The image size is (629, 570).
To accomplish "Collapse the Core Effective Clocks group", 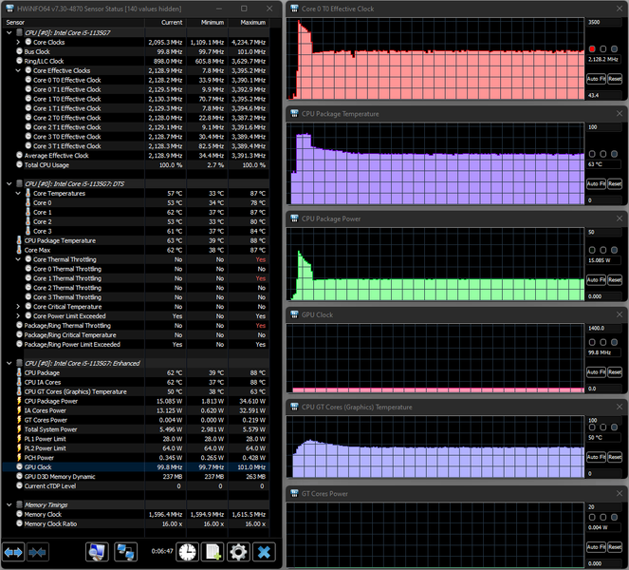I will pyautogui.click(x=18, y=70).
